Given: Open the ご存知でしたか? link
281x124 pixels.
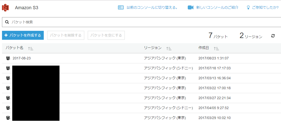Looking at the screenshot, I should coord(265,7).
